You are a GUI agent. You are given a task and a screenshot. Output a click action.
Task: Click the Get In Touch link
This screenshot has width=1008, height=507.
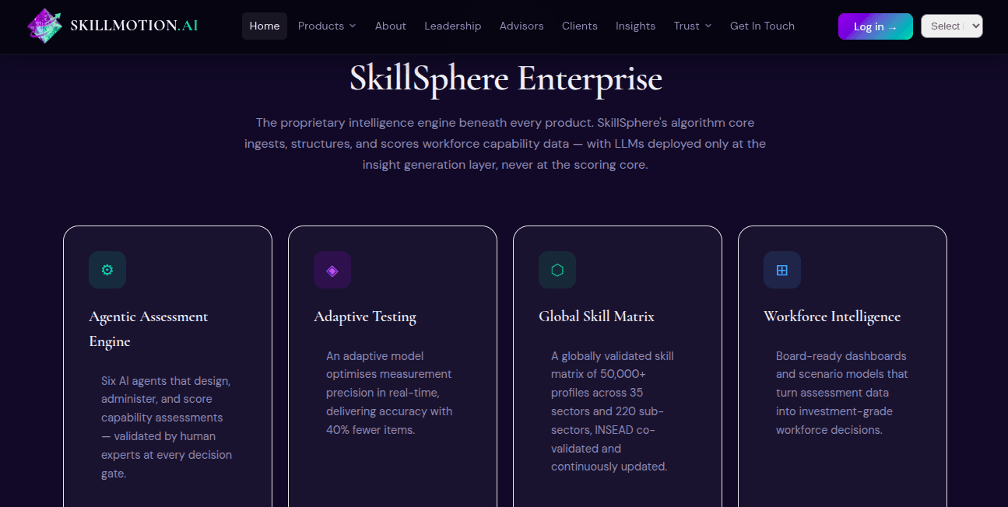coord(762,26)
